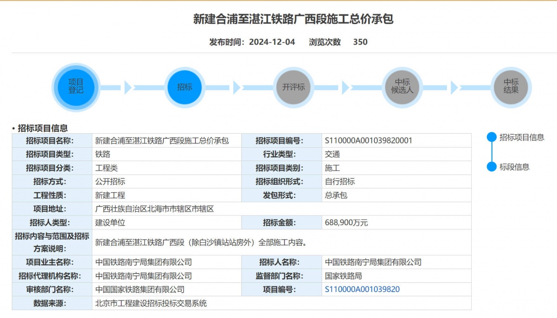Image resolution: width=557 pixels, height=318 pixels.
Task: Jump to 标段信息 in the side navigation
Action: pyautogui.click(x=514, y=167)
